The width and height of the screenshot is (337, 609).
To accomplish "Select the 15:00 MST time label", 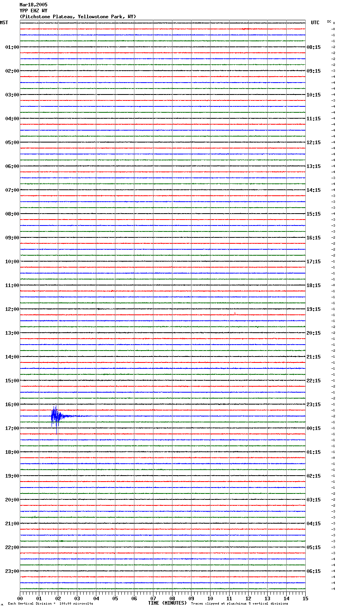I will pyautogui.click(x=12, y=381).
